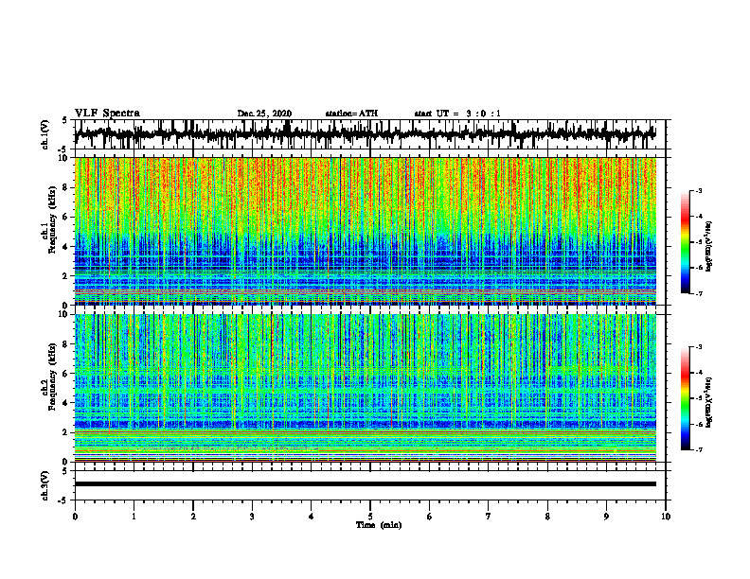Select the ch.1 "Frequency (kHz)" axis label
The width and height of the screenshot is (750, 579).
pos(52,219)
